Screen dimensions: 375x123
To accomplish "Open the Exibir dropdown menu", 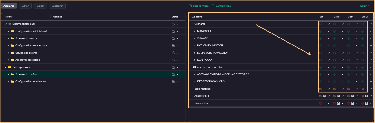I will click(365, 6).
